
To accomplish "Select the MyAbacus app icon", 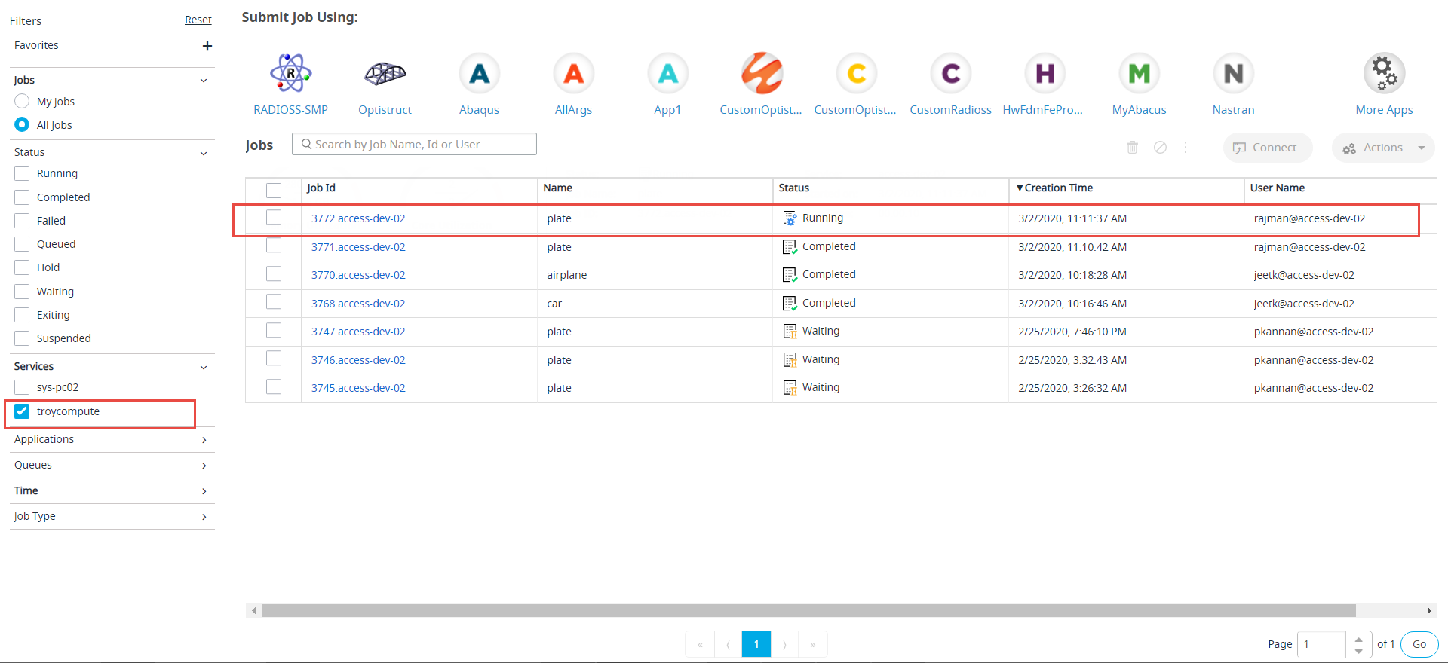I will (x=1140, y=73).
